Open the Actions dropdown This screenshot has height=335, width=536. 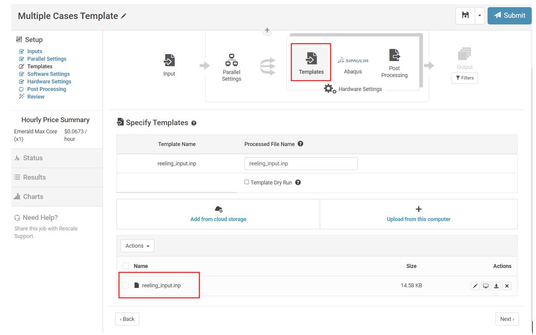click(x=137, y=246)
